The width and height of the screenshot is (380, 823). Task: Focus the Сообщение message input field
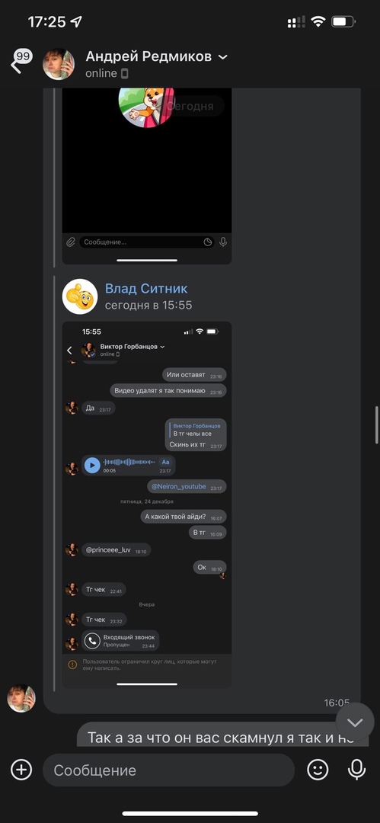pos(168,770)
